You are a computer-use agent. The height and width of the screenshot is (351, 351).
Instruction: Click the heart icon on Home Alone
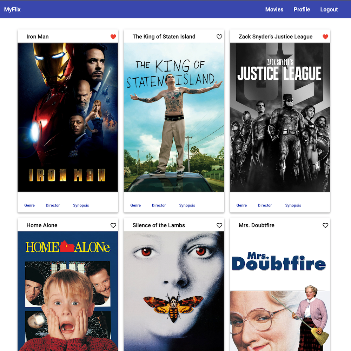(113, 225)
